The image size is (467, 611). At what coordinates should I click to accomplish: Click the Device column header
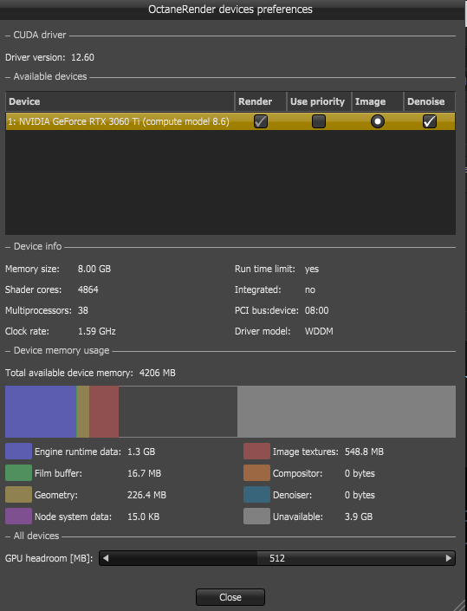click(120, 101)
